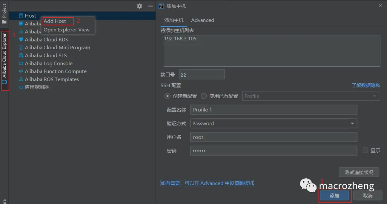This screenshot has height=204, width=387.
Task: Select the Alibaba Cloud SLS row
Action: click(82, 55)
